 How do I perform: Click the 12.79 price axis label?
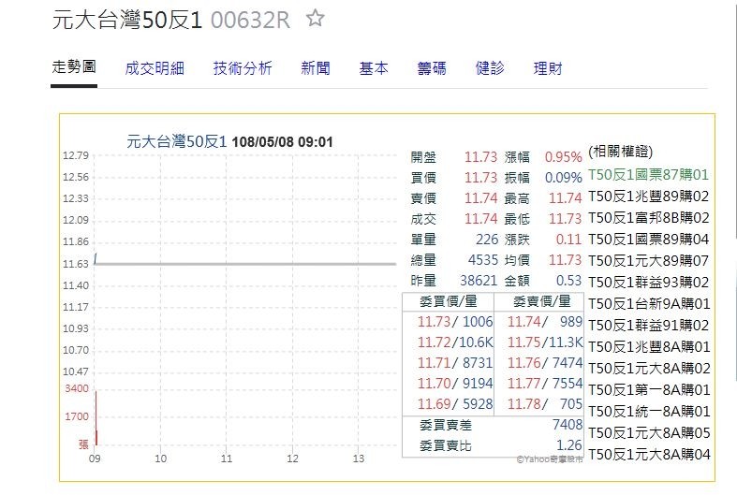pos(76,155)
